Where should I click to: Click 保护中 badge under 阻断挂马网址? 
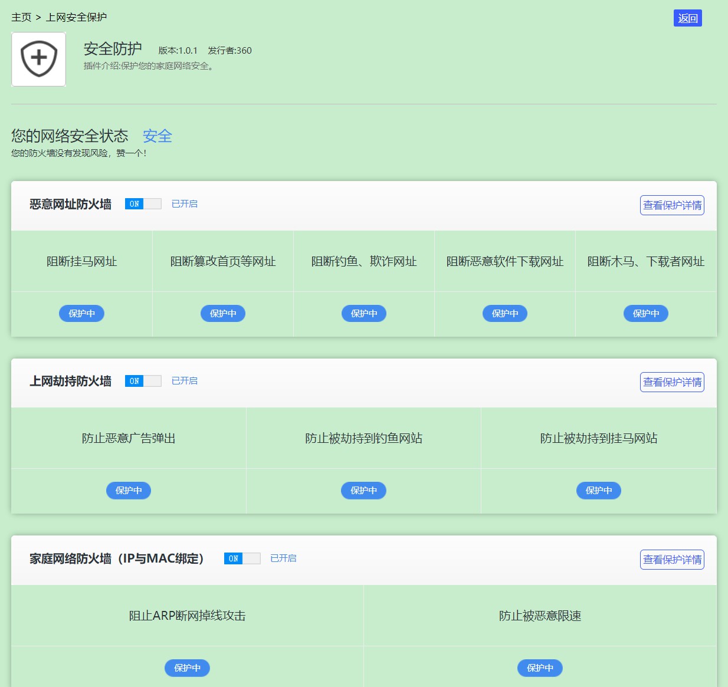(81, 314)
